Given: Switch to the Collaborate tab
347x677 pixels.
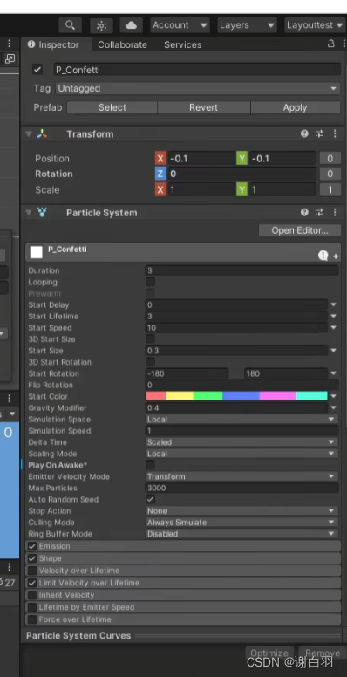Looking at the screenshot, I should tap(122, 44).
